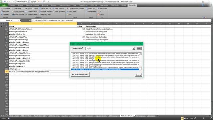
Task: Click the Строки пустые удалить button
Action: (x=75, y=9)
